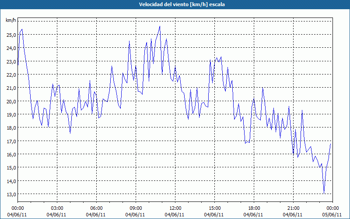Screen dimensions: 350x219
Task: Click the 06:00 time axis label
Action: coord(96,208)
